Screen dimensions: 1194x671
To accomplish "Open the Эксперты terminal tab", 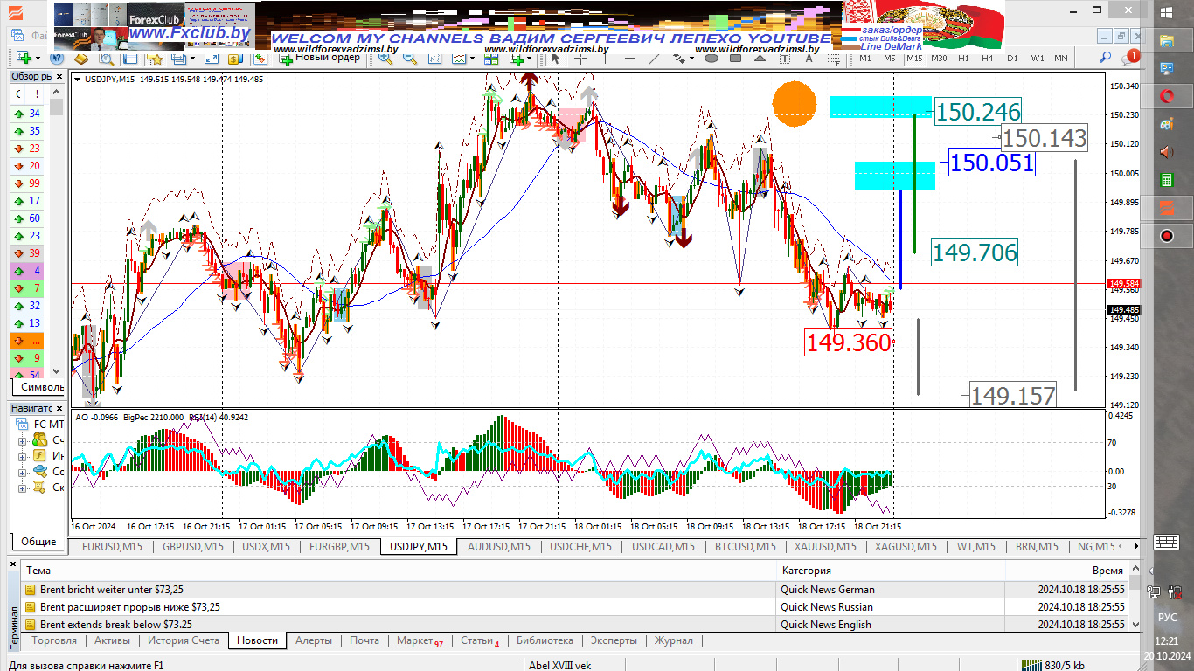I will (614, 640).
